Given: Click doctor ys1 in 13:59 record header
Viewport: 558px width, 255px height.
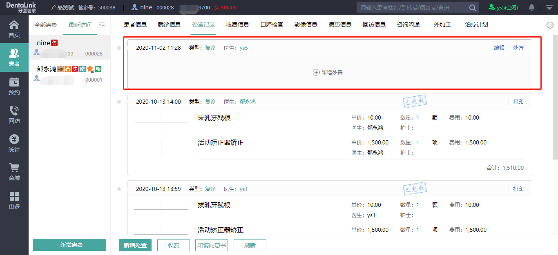Looking at the screenshot, I should coord(244,189).
